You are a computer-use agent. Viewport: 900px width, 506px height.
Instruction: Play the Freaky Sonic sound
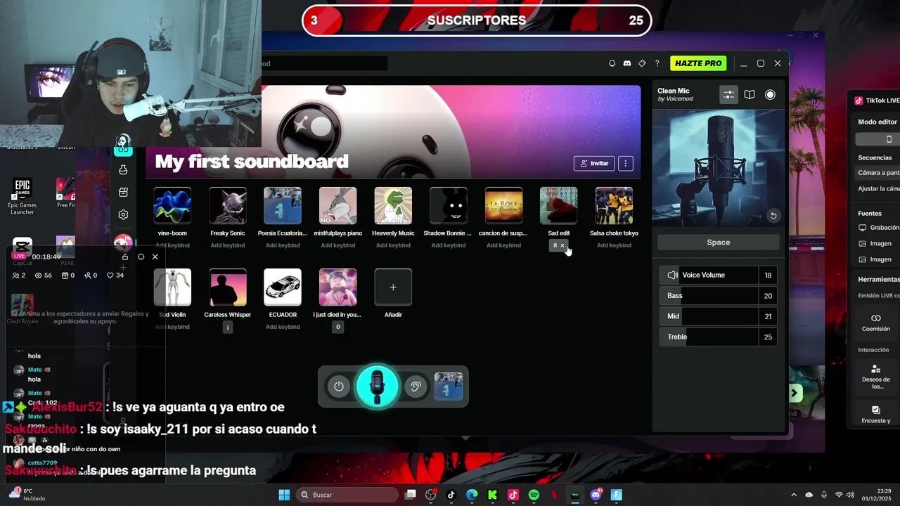coord(228,206)
